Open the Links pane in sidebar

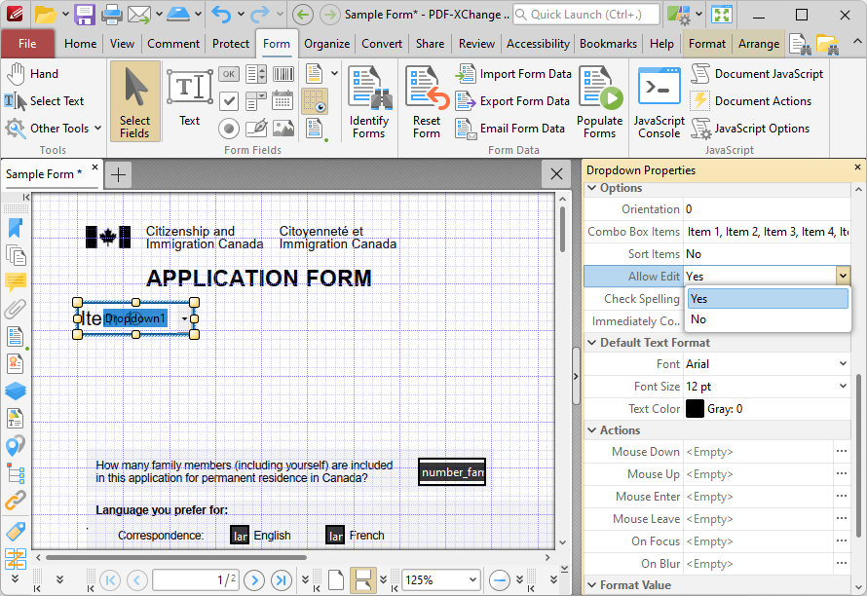click(16, 500)
